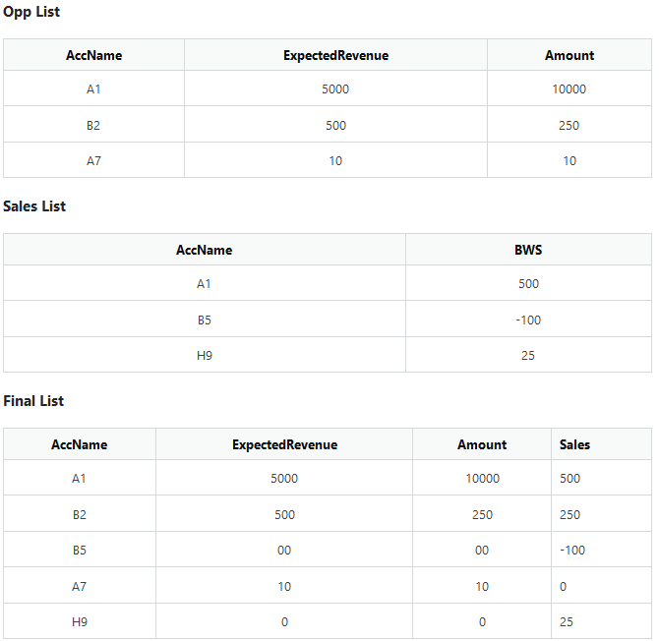Click the 25 Sales value in Final List
Image resolution: width=659 pixels, height=641 pixels.
[x=567, y=621]
